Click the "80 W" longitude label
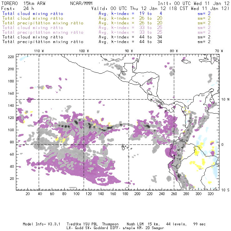 pos(174,51)
